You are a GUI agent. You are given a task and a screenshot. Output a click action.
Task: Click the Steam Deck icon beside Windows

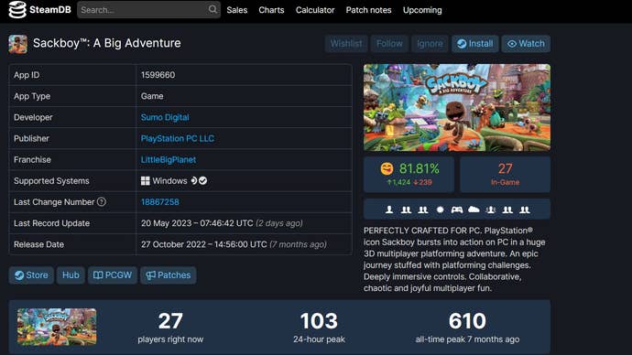coord(194,181)
